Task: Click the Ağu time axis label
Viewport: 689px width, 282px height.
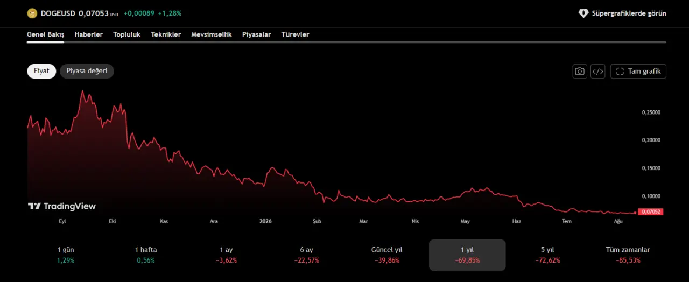Action: [618, 221]
